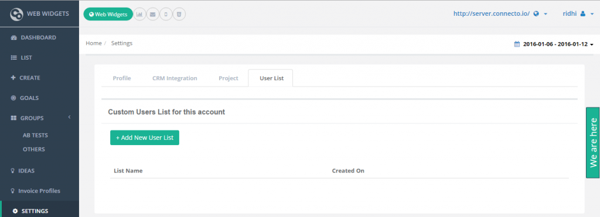Open the analytics bar chart icon in the toolbar

pos(139,15)
